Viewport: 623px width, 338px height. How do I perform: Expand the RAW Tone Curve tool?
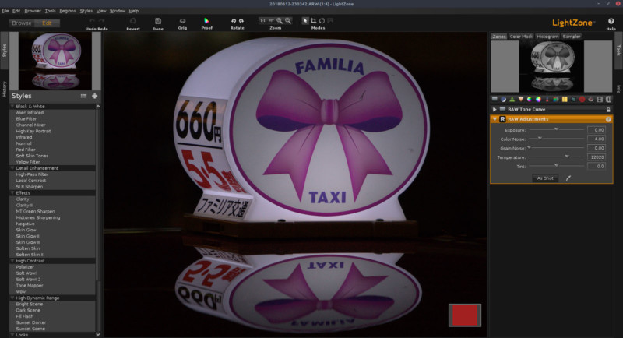point(495,109)
